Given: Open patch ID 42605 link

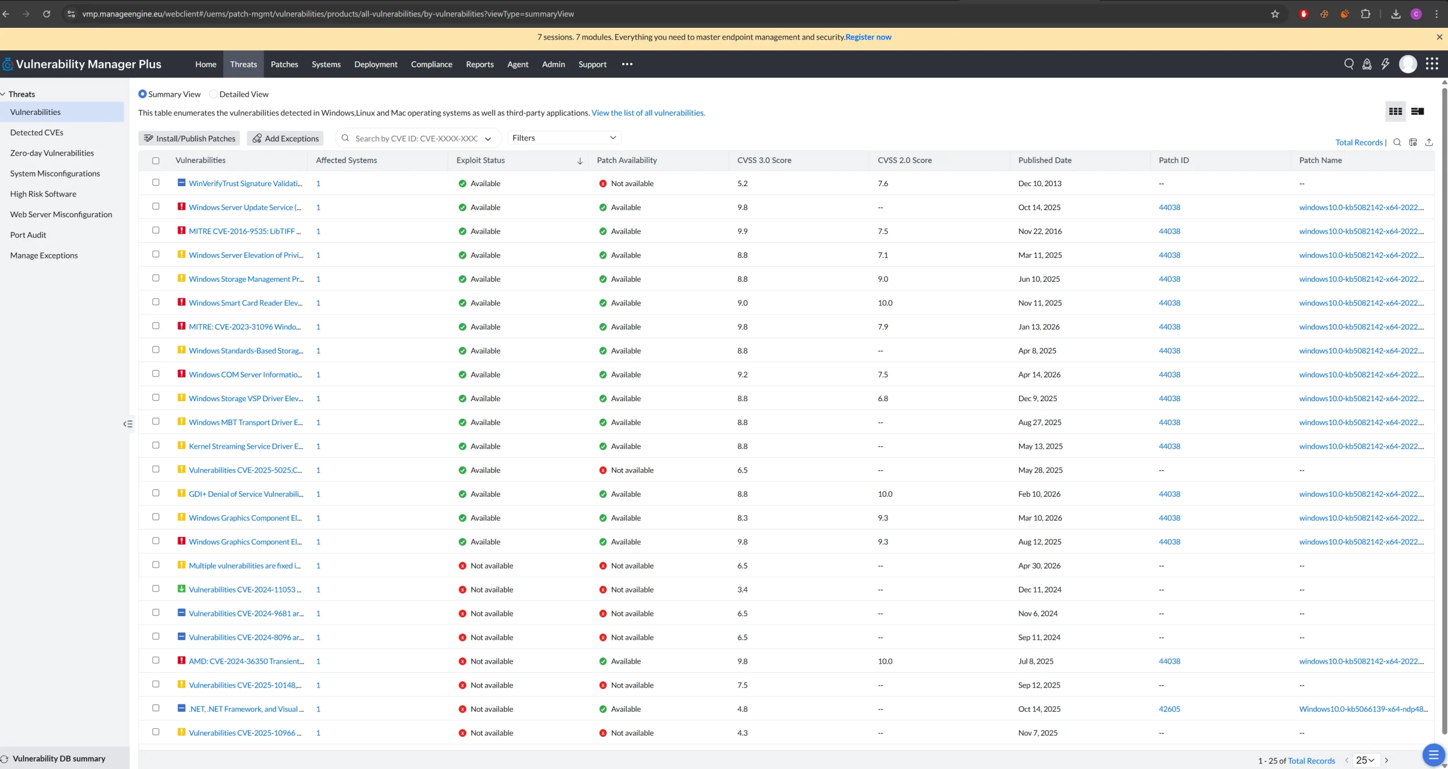Looking at the screenshot, I should (1169, 708).
